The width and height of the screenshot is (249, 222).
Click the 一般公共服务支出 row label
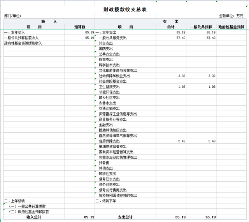point(112,38)
